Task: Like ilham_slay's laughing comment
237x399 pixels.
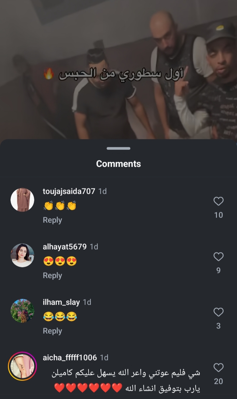Action: 219,312
